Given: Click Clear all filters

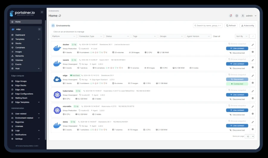Looking at the screenshot, I should tap(216, 36).
